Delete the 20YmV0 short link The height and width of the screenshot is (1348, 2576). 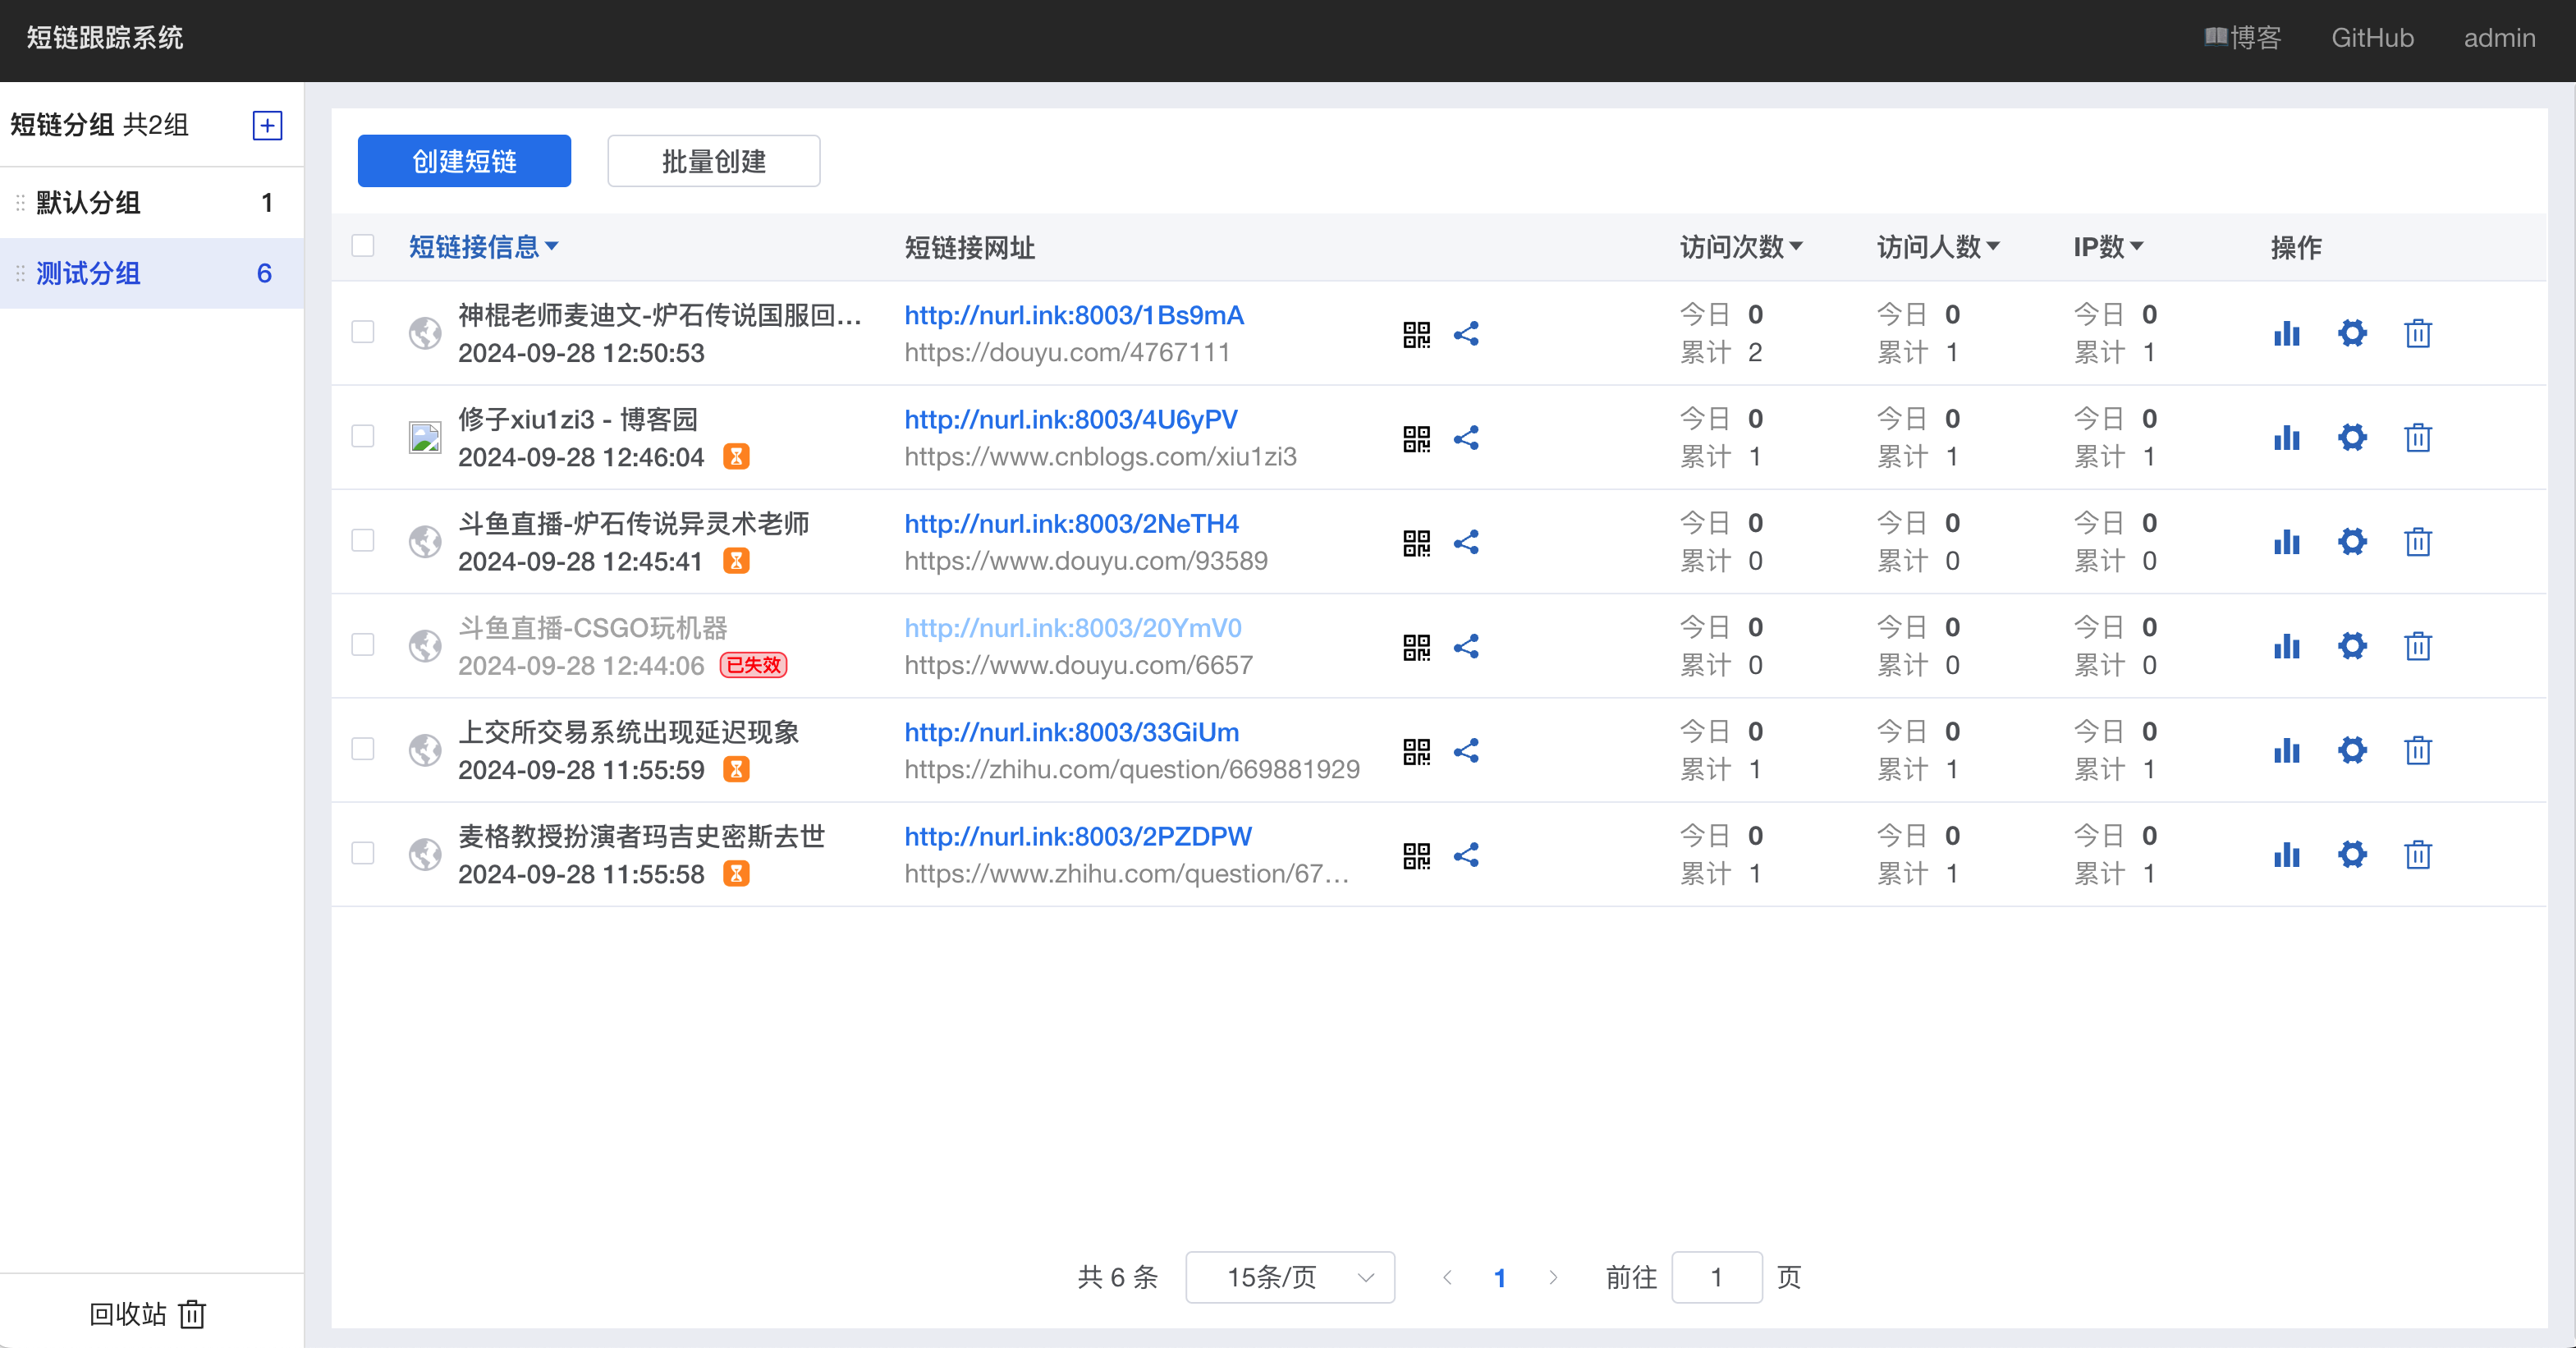[2418, 646]
